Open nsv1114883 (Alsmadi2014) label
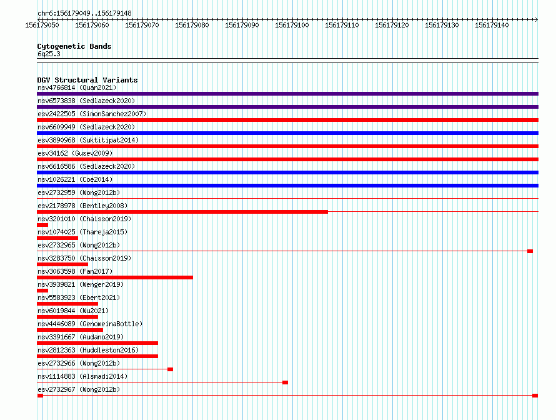Image resolution: width=556 pixels, height=420 pixels. coord(82,376)
